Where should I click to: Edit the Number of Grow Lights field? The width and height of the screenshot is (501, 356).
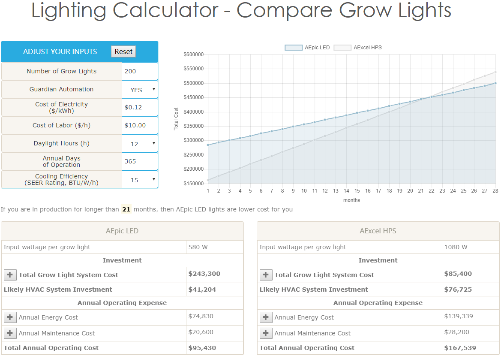pos(140,71)
